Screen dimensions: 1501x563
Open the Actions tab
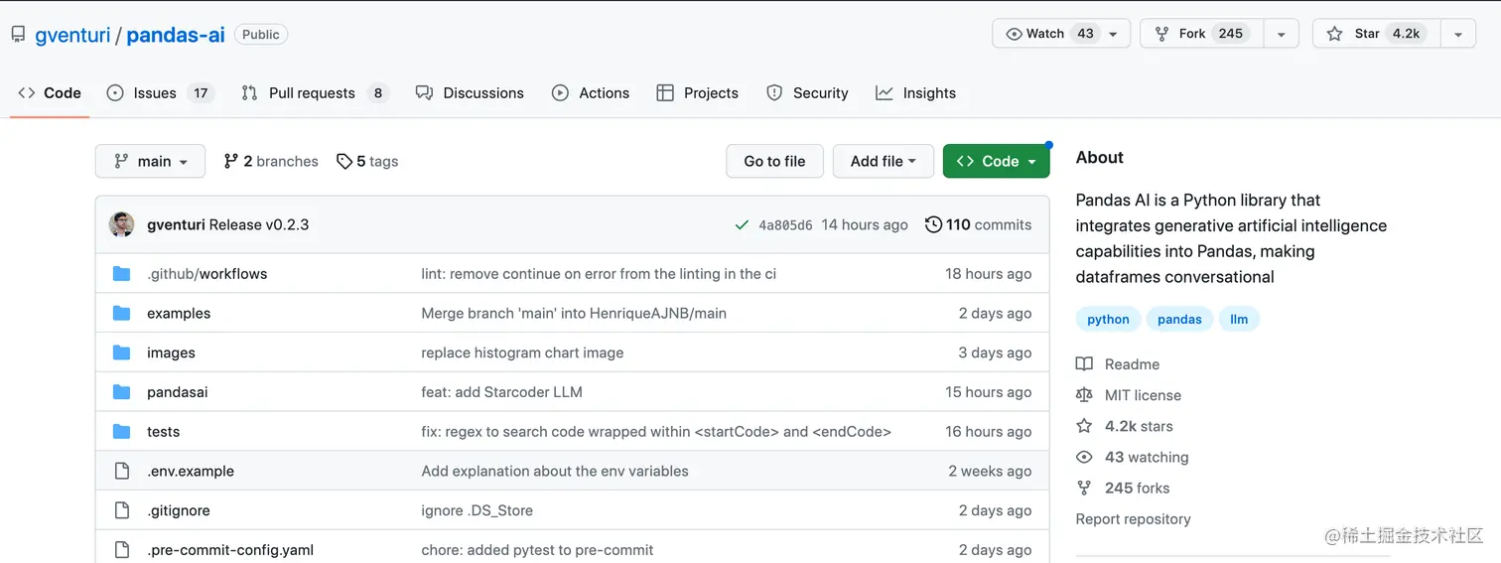tap(591, 93)
